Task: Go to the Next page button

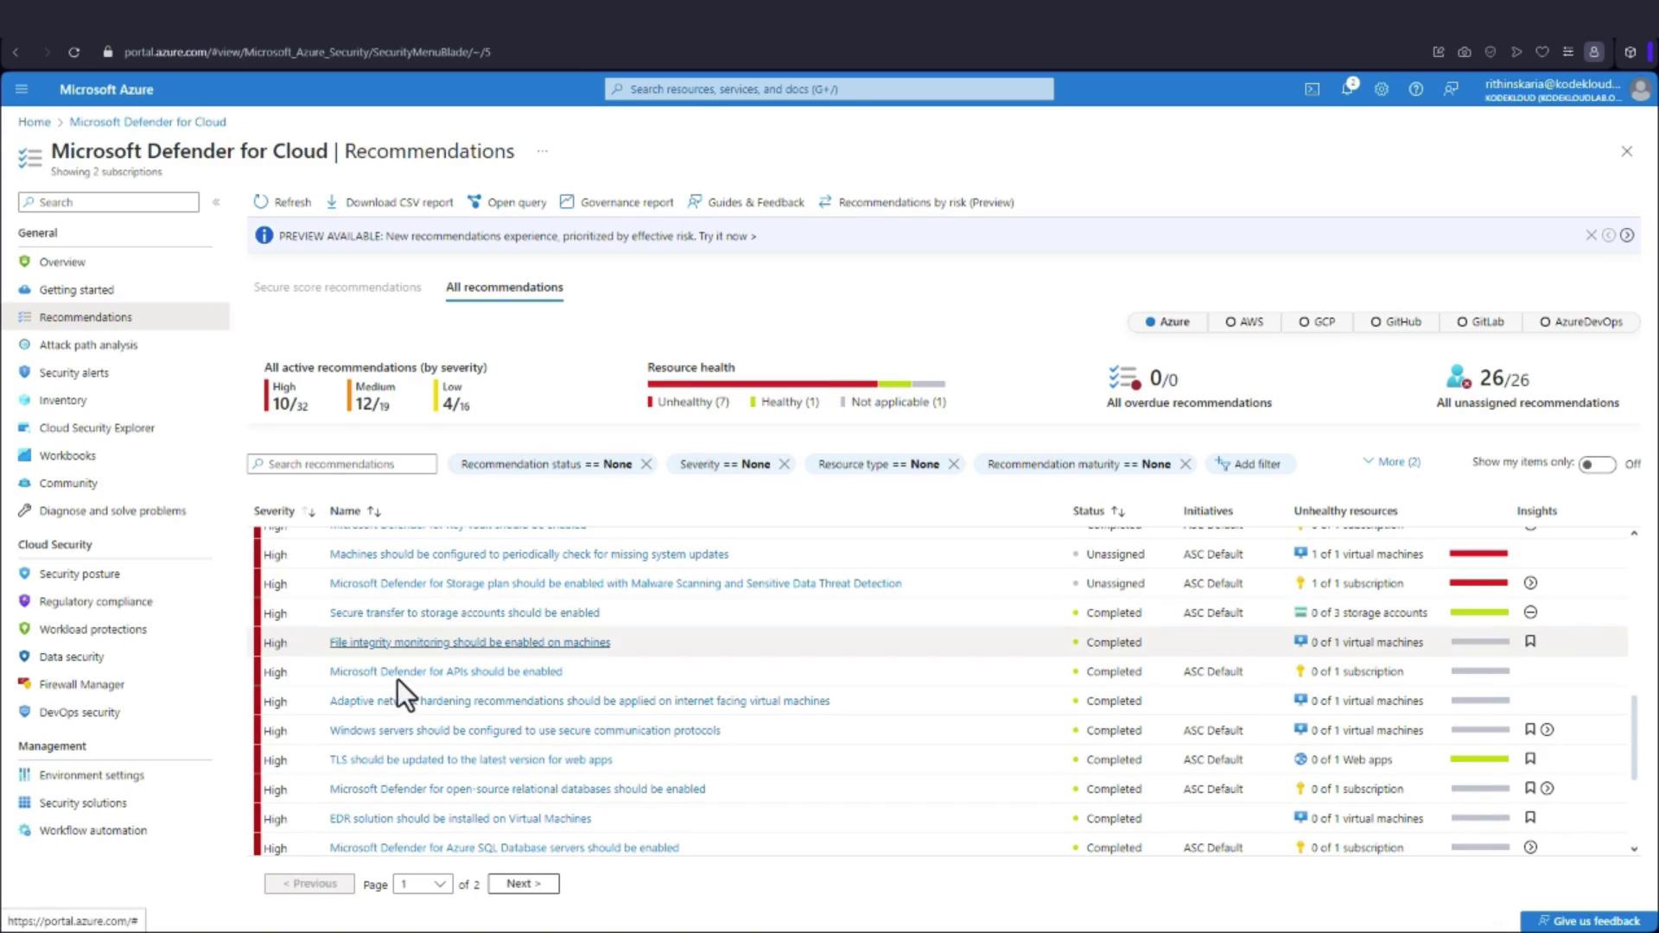Action: pyautogui.click(x=523, y=884)
